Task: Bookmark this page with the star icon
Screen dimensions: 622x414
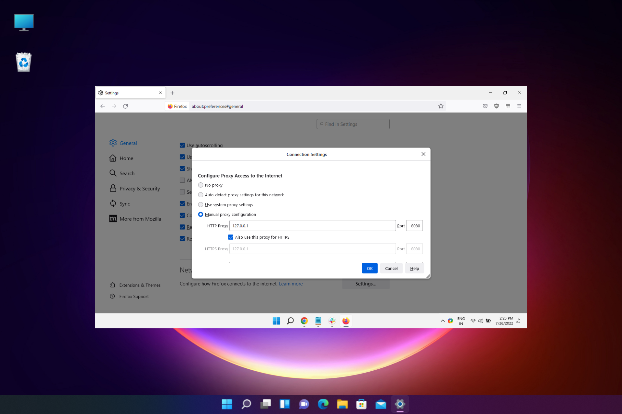Action: (441, 106)
